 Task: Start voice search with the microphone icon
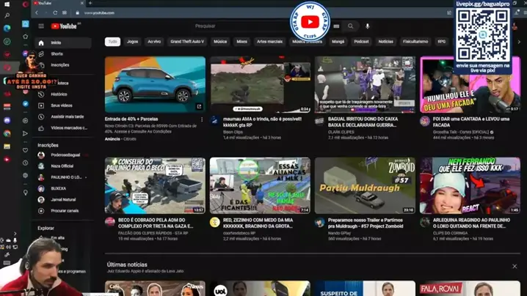tap(368, 26)
